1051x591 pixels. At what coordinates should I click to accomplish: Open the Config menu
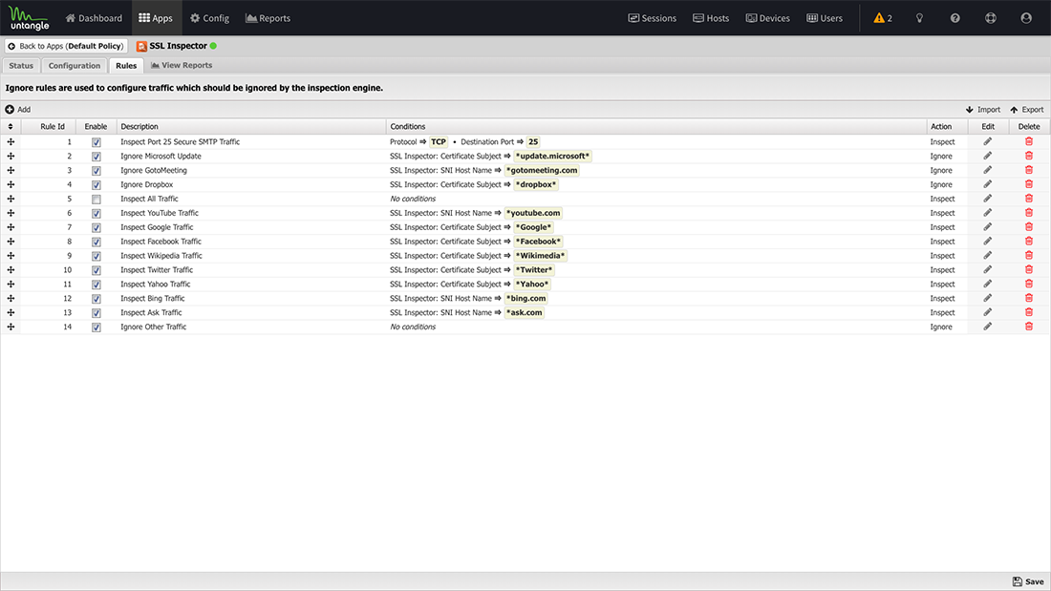point(210,18)
